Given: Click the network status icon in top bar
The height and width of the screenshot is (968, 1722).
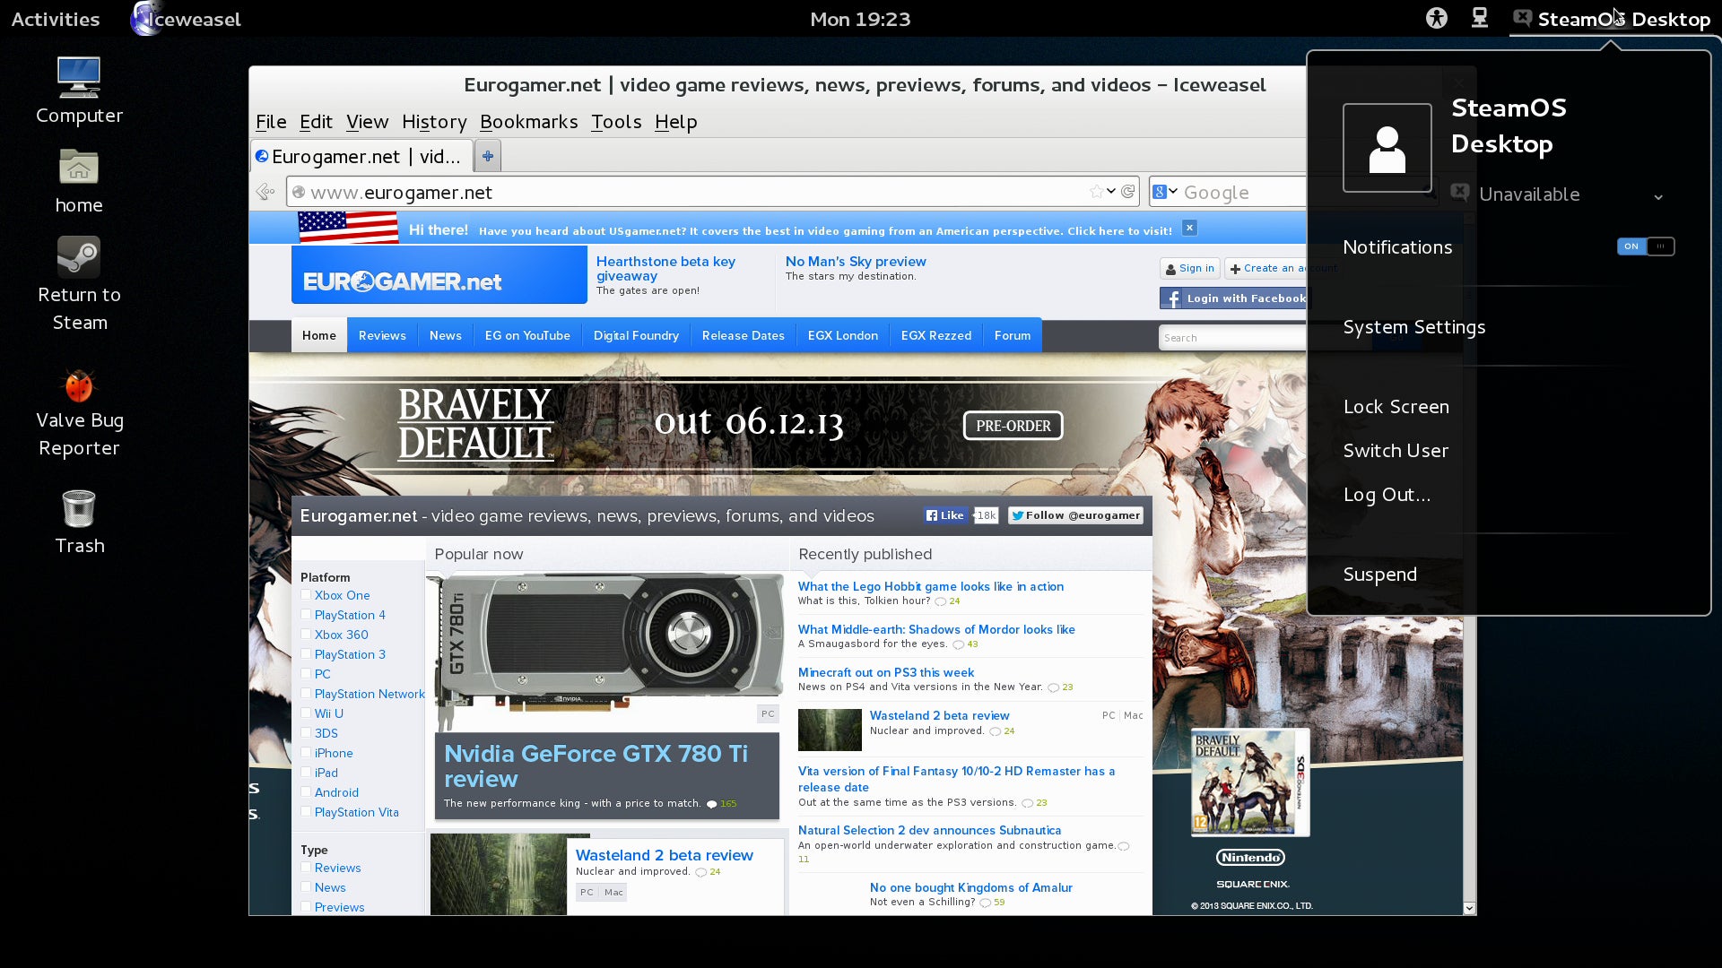Looking at the screenshot, I should click(1479, 18).
